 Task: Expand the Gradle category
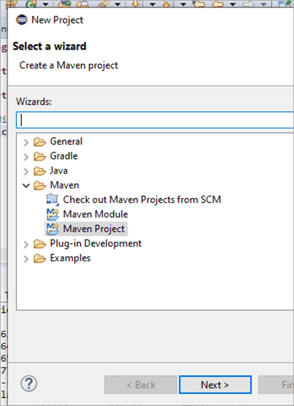coord(26,157)
